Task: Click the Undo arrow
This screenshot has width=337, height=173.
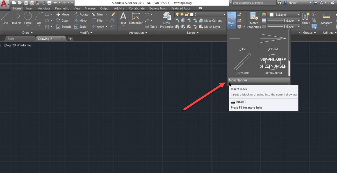Action: (55, 3)
